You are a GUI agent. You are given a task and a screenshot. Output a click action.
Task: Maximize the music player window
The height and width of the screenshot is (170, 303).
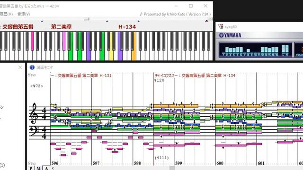point(191,6)
